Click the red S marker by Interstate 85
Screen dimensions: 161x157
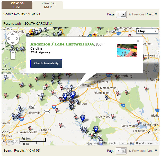[x=56, y=110]
